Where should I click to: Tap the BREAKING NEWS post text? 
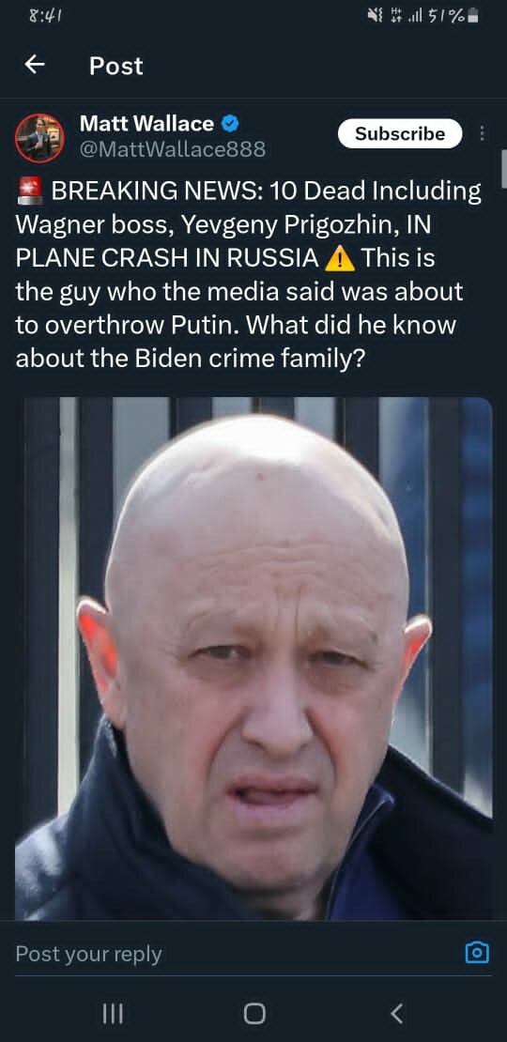point(249,274)
